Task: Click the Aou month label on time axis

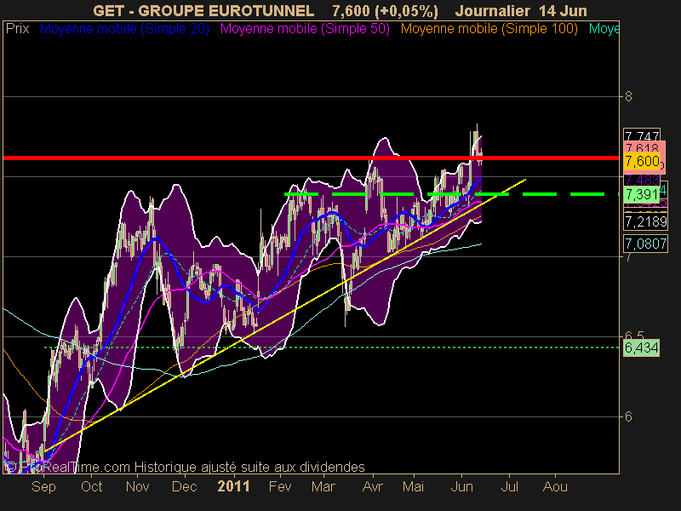Action: (555, 486)
